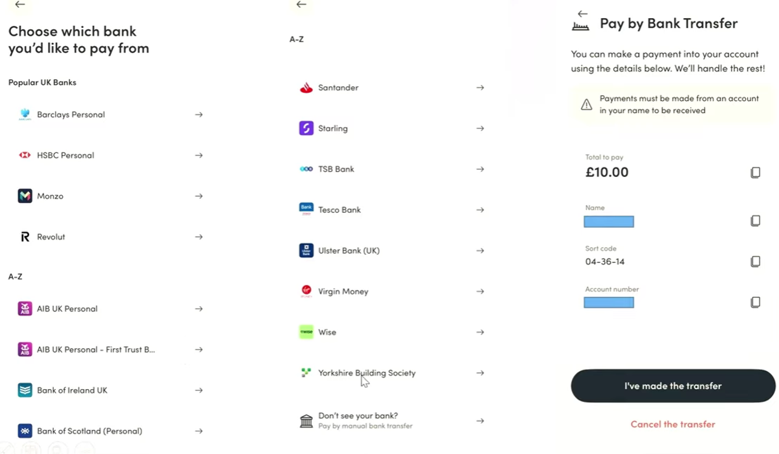This screenshot has height=454, width=779.
Task: Expand HSBC Personal using right arrow
Action: click(199, 156)
